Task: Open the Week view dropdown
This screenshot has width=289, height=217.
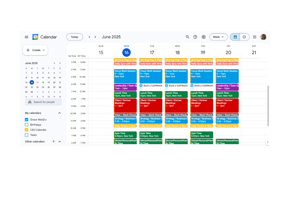Action: [218, 37]
